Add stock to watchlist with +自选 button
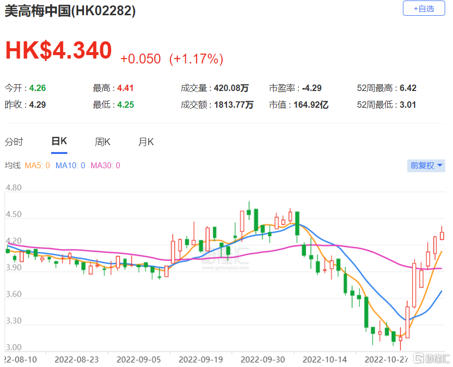Image resolution: width=453 pixels, height=367 pixels. 424,8
